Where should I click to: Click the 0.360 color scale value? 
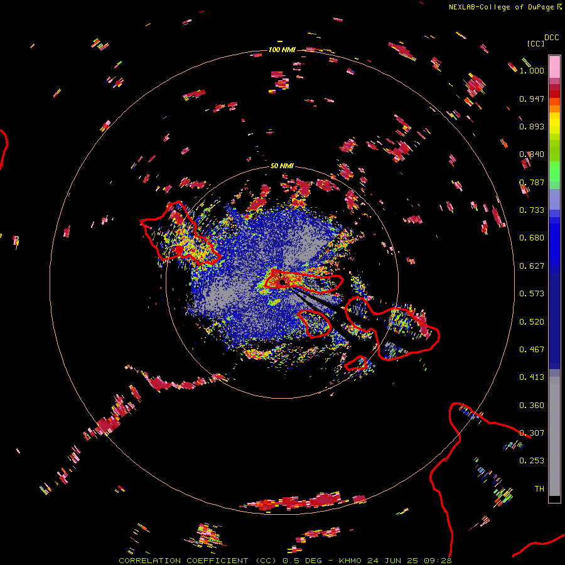pos(532,405)
